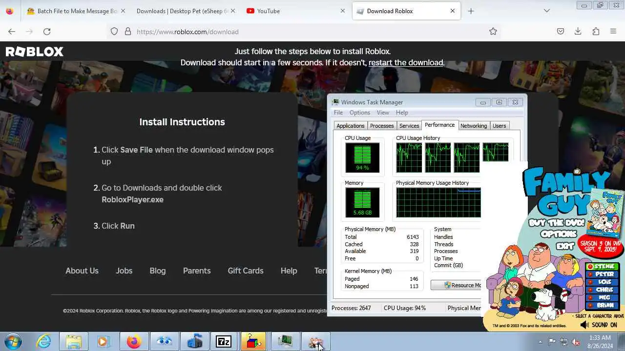
Task: Switch to Applications tab in Task Manager
Action: pos(351,126)
